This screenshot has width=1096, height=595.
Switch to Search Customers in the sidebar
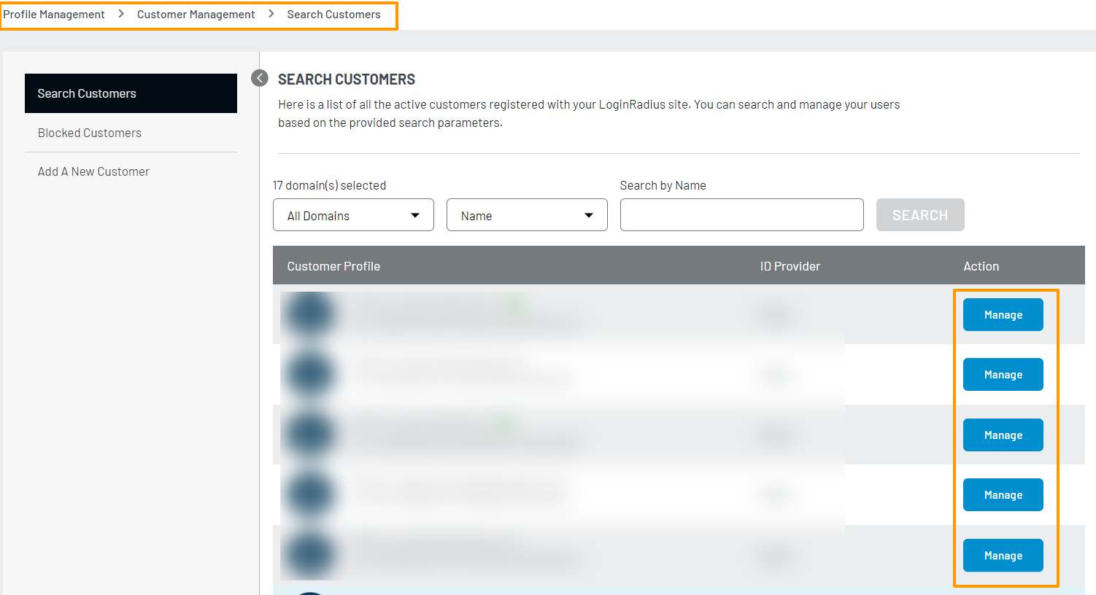click(86, 93)
